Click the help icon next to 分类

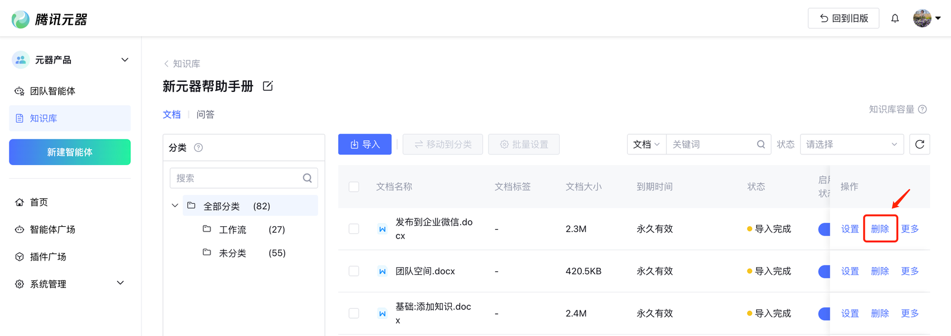[x=199, y=148]
